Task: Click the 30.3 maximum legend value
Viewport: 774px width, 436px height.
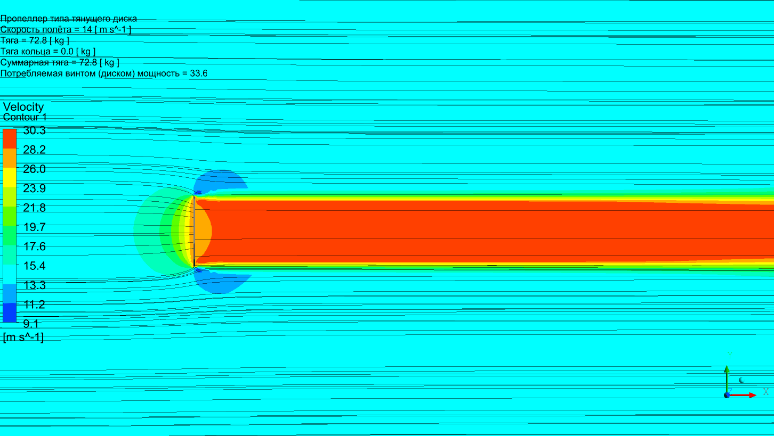Action: pyautogui.click(x=34, y=130)
